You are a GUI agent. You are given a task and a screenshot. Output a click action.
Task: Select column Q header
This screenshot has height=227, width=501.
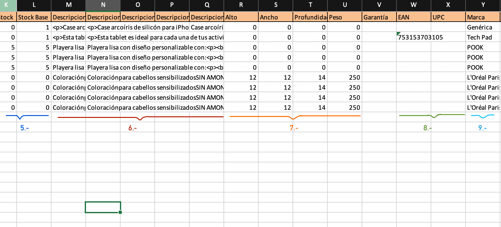click(x=207, y=5)
